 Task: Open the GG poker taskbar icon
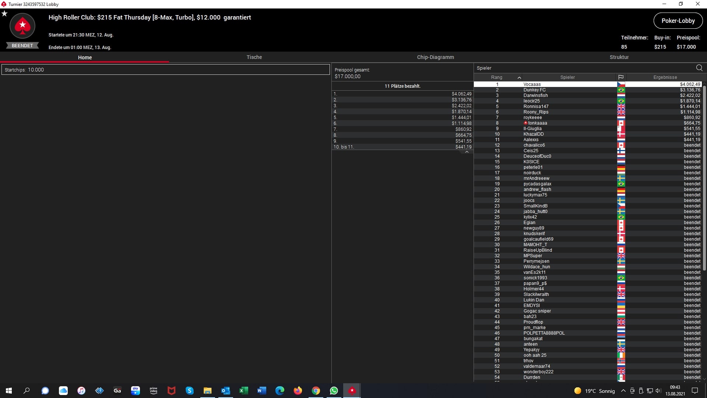(x=117, y=391)
